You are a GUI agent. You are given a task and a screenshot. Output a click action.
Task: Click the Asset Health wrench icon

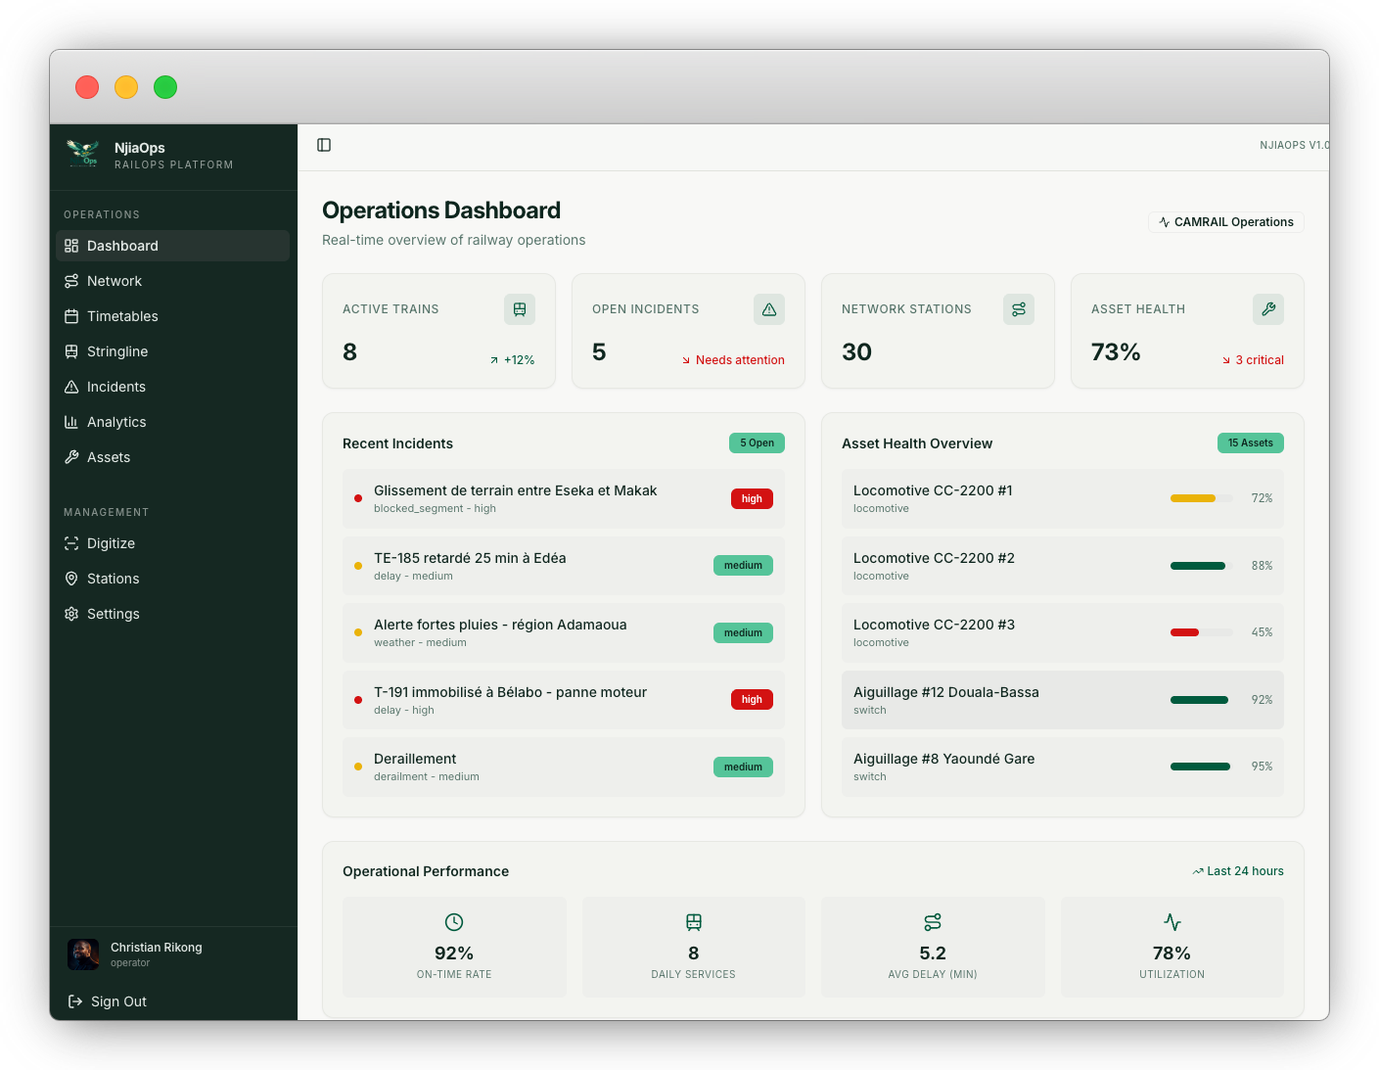(1268, 309)
